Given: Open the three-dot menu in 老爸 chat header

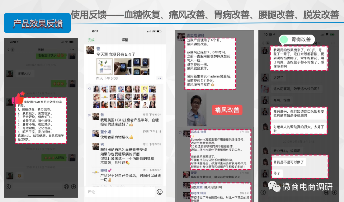Looking at the screenshot, I should click(72, 50).
